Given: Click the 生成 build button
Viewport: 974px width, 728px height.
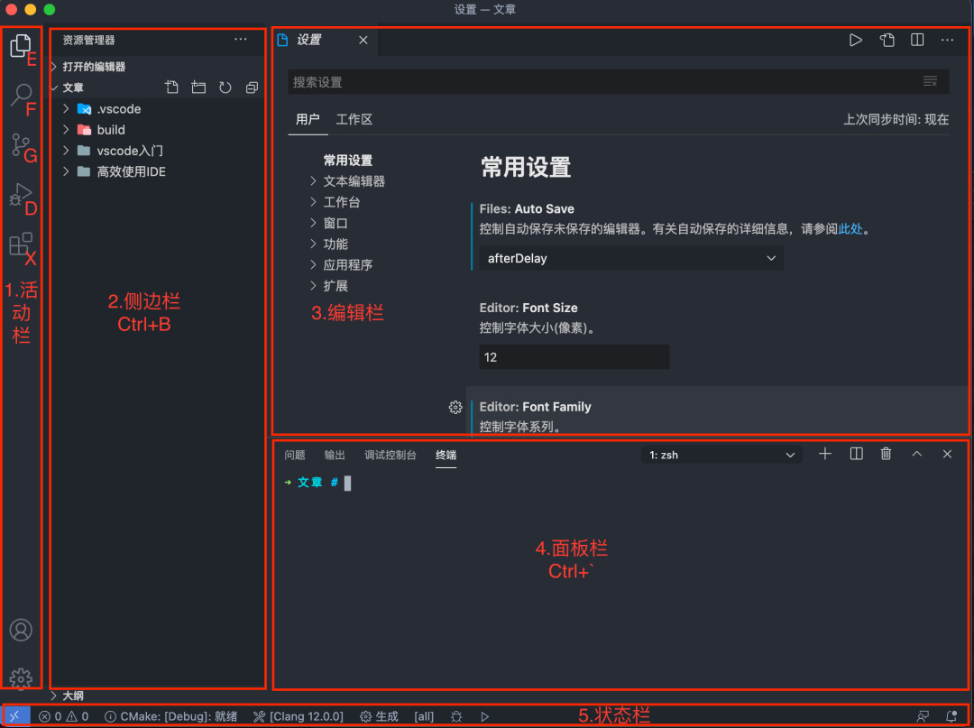Looking at the screenshot, I should (380, 716).
